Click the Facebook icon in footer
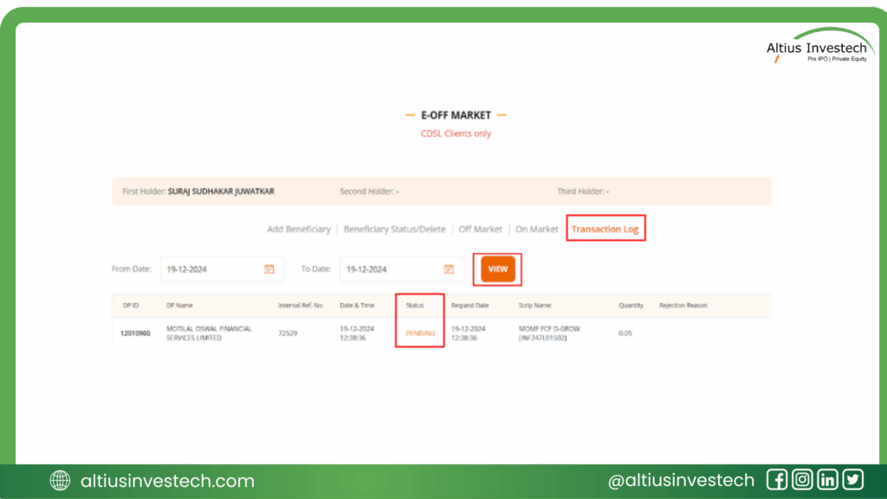Viewport: 887px width, 499px height. pos(777,480)
